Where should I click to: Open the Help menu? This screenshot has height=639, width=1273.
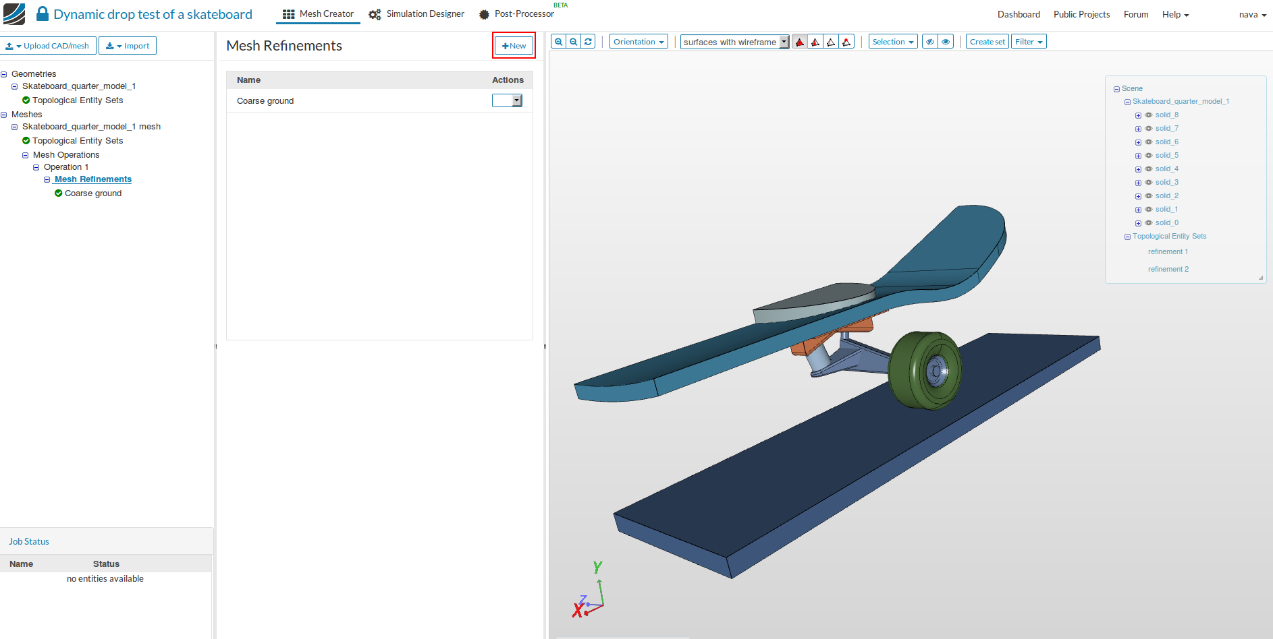click(x=1175, y=14)
